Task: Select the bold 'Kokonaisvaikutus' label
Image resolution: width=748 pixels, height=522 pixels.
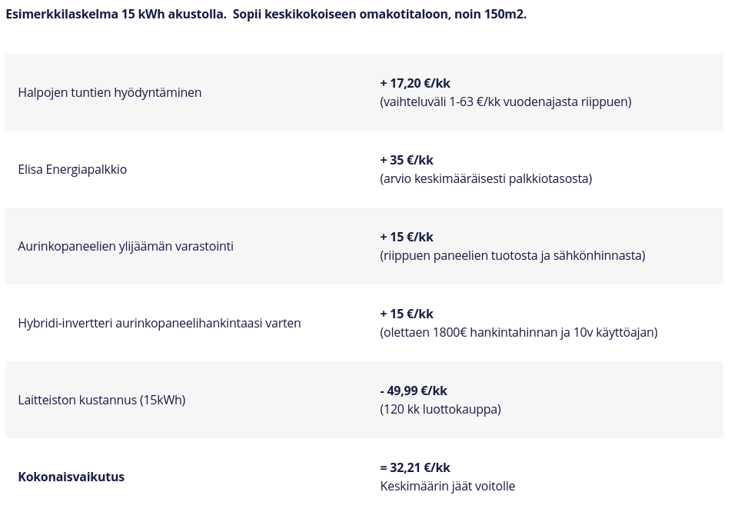Action: click(71, 477)
